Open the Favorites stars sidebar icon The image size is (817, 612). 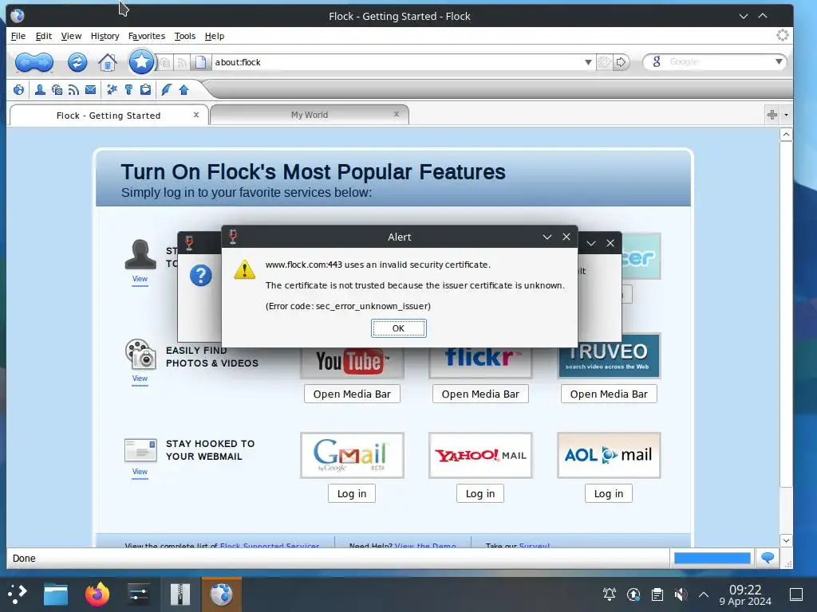click(112, 90)
